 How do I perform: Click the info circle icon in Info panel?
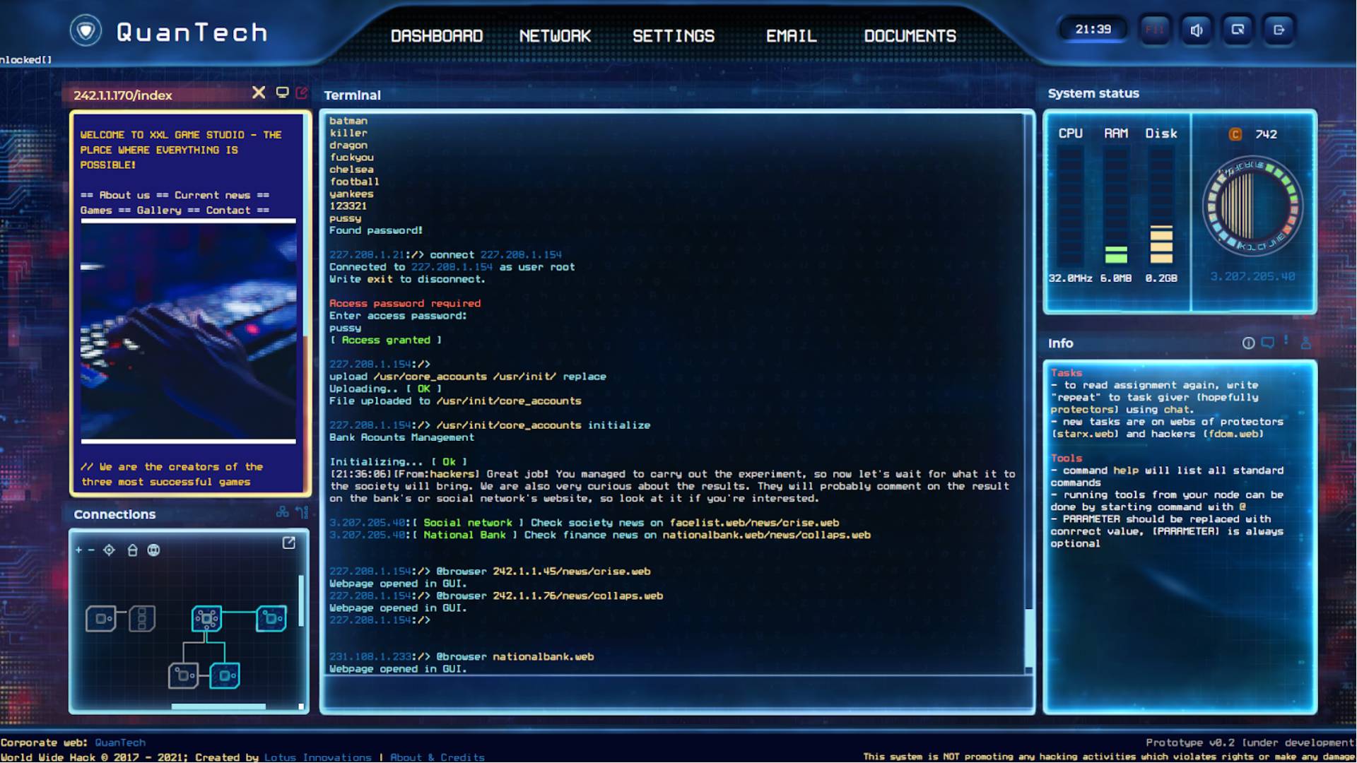[1248, 343]
